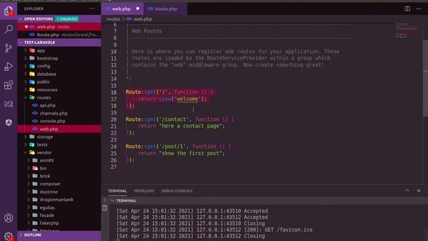The height and width of the screenshot is (241, 428).
Task: Open the Nx Console activity icon
Action: pos(9,104)
